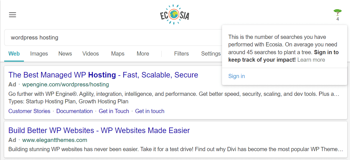Open Ecosia Settings

tap(211, 54)
